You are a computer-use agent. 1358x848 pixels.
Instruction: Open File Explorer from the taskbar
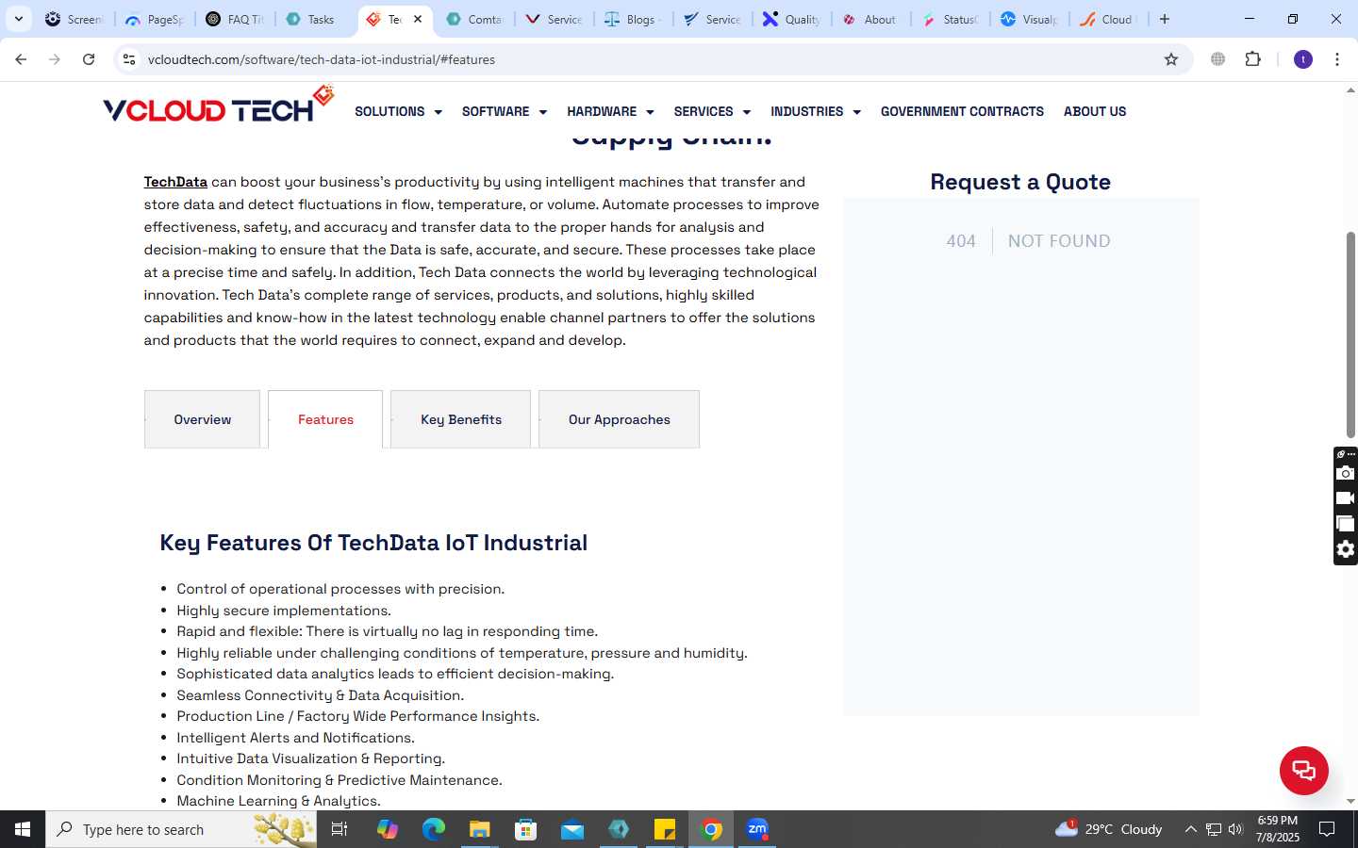point(479,829)
